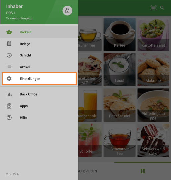Viewport: 171px width, 180px height.
Task: Click the Belege receipt icon
Action: (x=9, y=44)
